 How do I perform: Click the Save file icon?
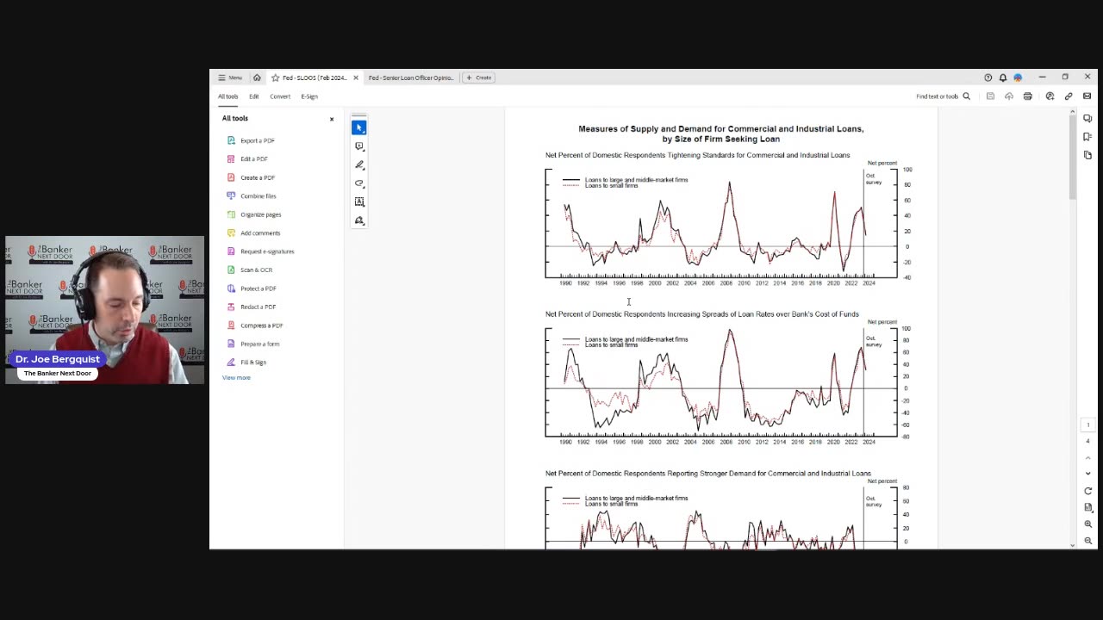pos(990,96)
